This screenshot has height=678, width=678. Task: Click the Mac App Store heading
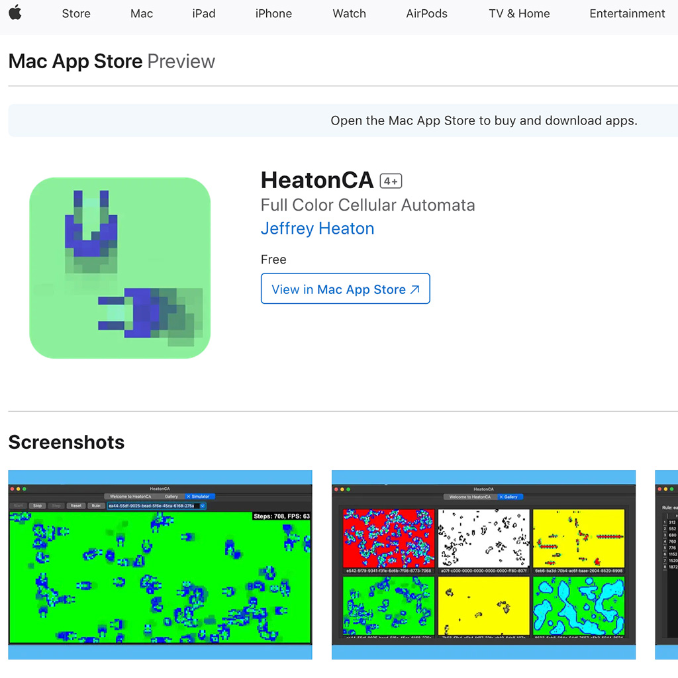click(x=75, y=61)
